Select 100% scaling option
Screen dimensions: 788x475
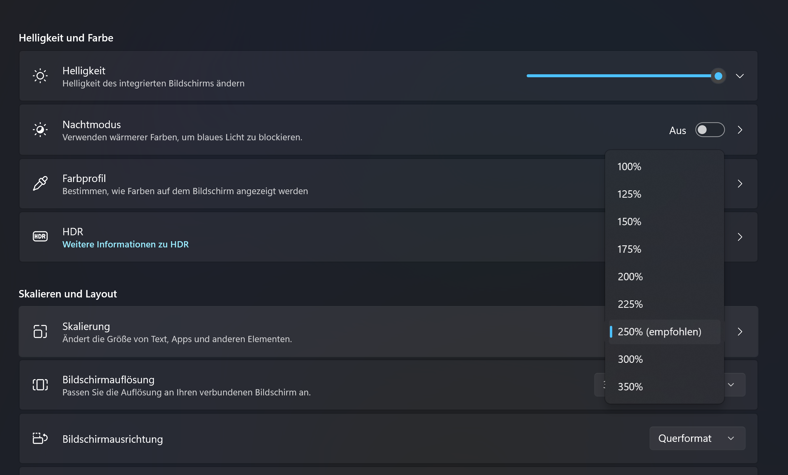[629, 167]
